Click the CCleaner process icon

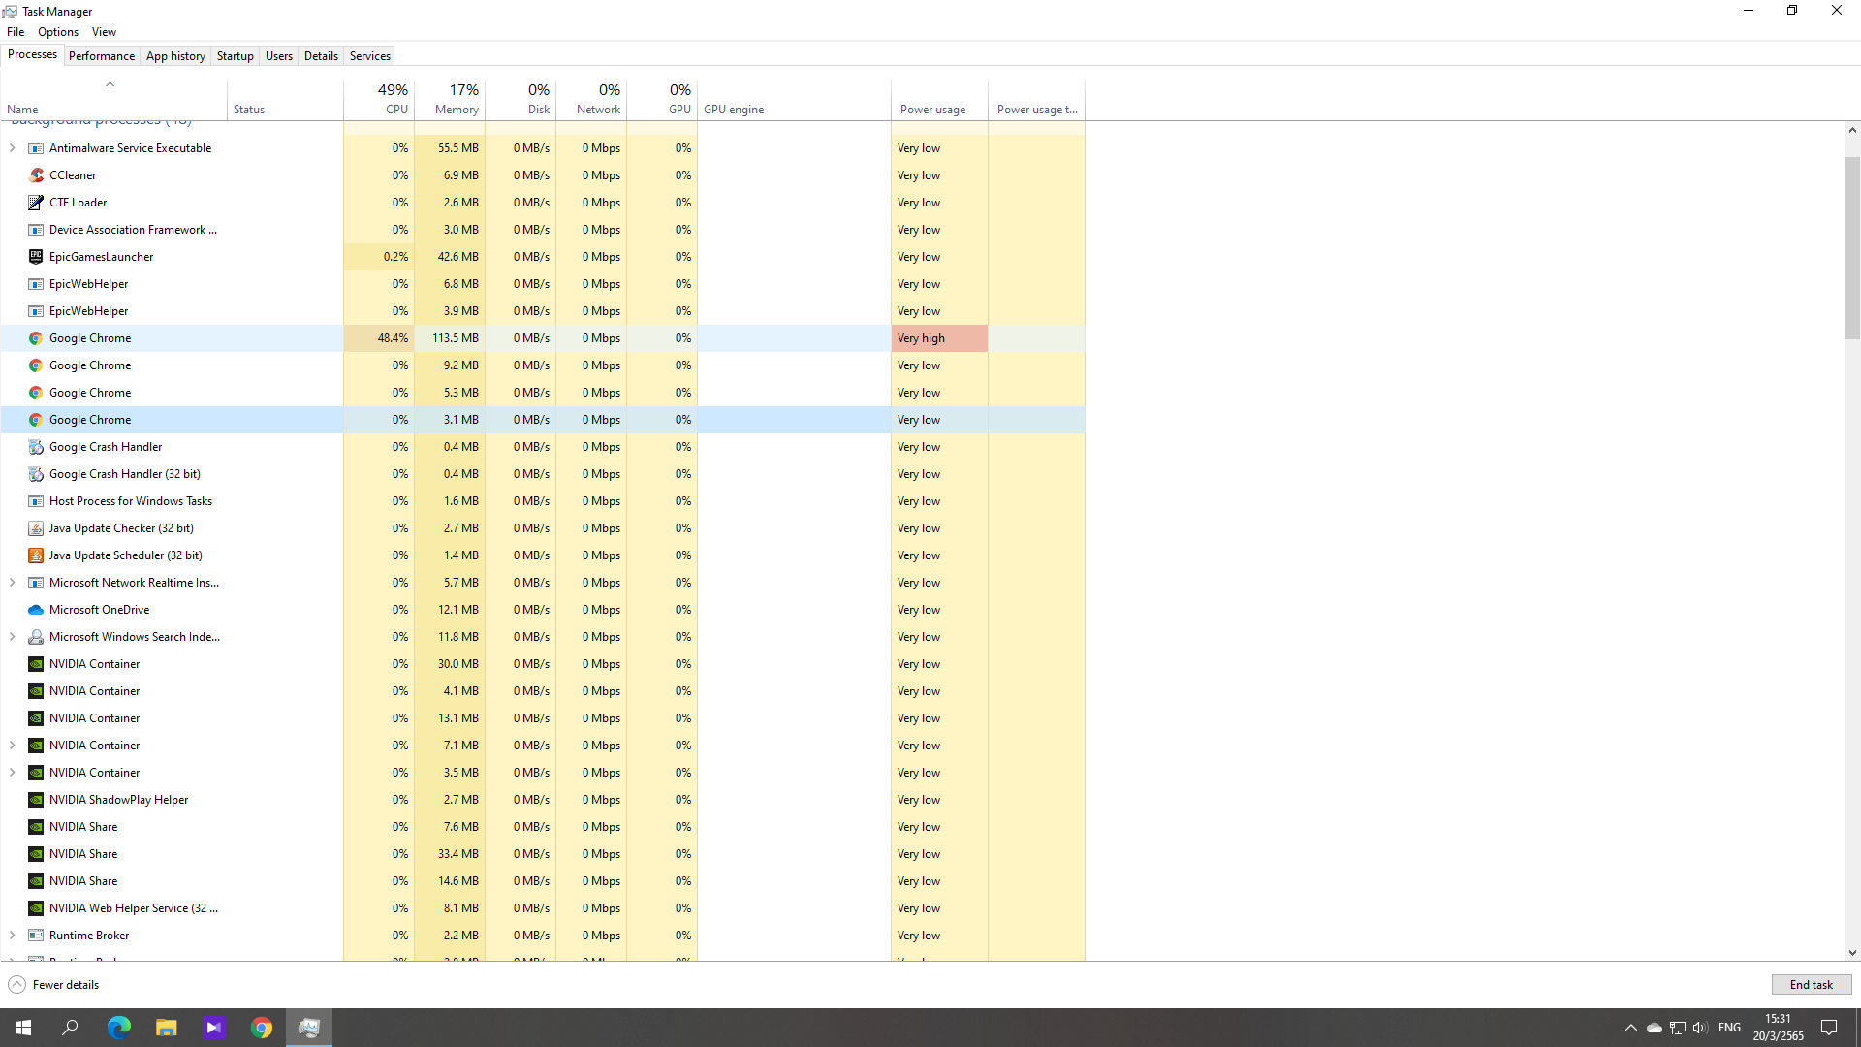(36, 175)
